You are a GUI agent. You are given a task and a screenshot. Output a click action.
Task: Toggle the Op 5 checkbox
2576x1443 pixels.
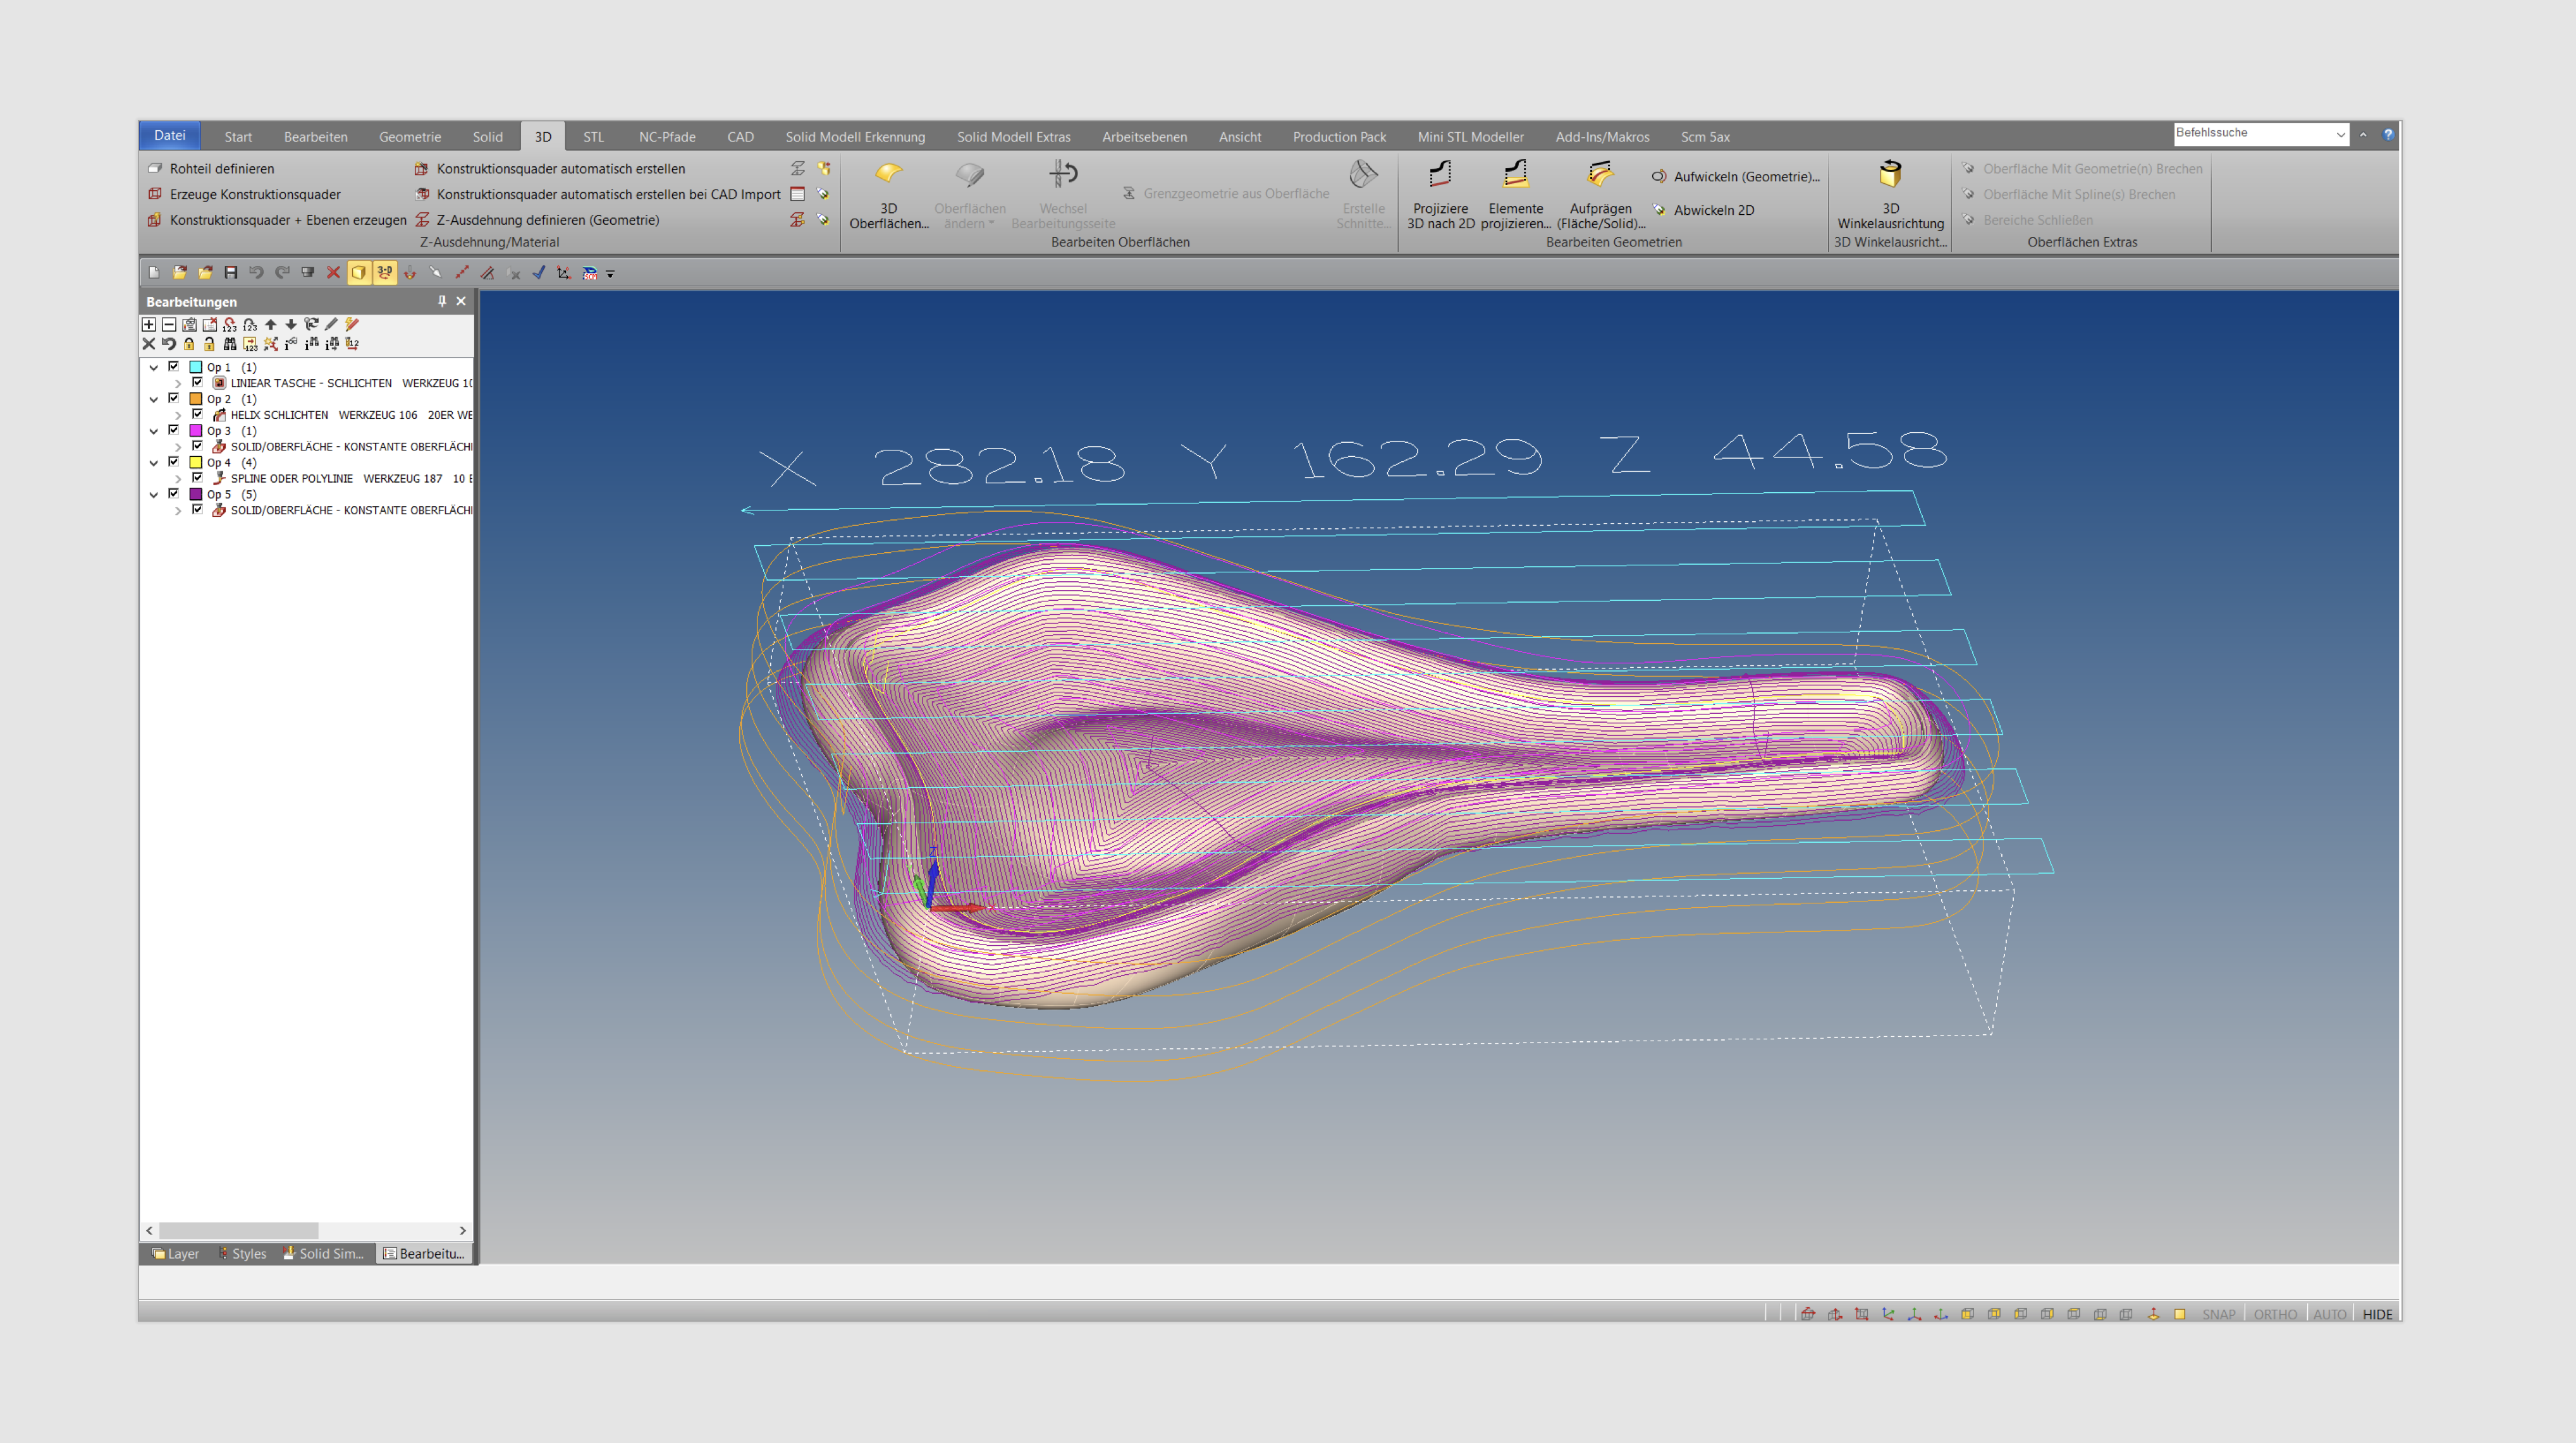(174, 493)
